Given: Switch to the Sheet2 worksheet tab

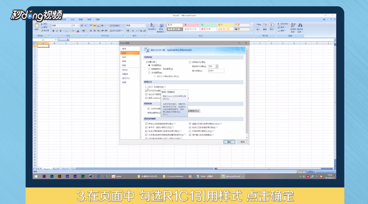Looking at the screenshot, I should coord(56,169).
